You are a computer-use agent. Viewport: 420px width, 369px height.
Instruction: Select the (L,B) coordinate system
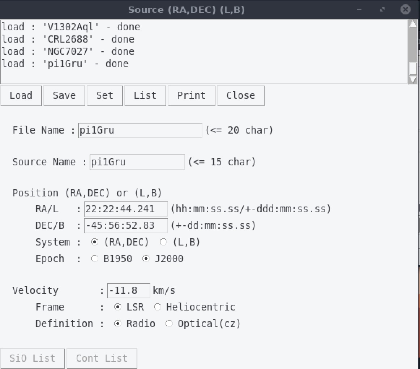click(x=163, y=242)
